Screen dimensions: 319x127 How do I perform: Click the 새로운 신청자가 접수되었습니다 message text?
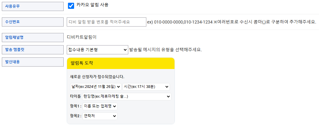click(97, 77)
